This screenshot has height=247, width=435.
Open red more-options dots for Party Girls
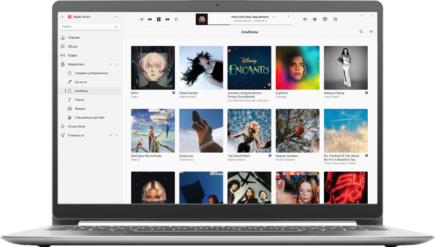click(274, 17)
